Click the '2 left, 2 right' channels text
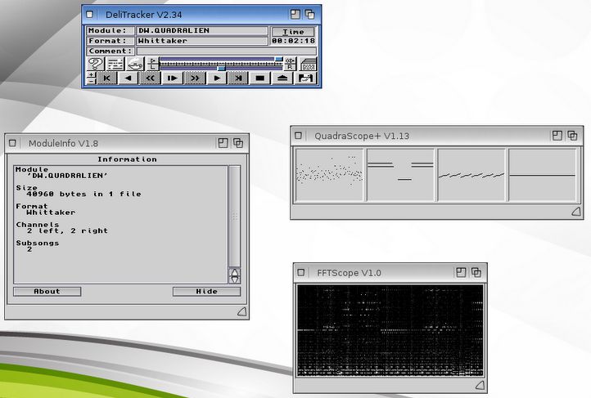The height and width of the screenshot is (398, 591). [x=67, y=231]
